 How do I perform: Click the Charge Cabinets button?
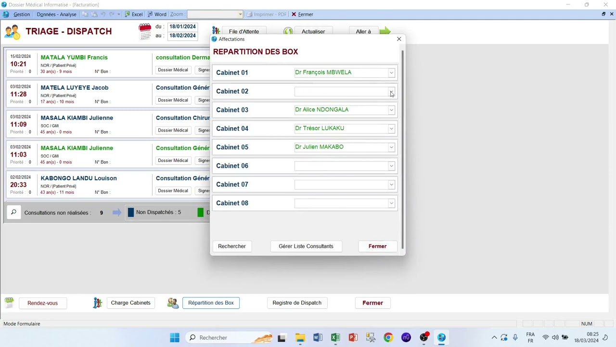pyautogui.click(x=131, y=303)
